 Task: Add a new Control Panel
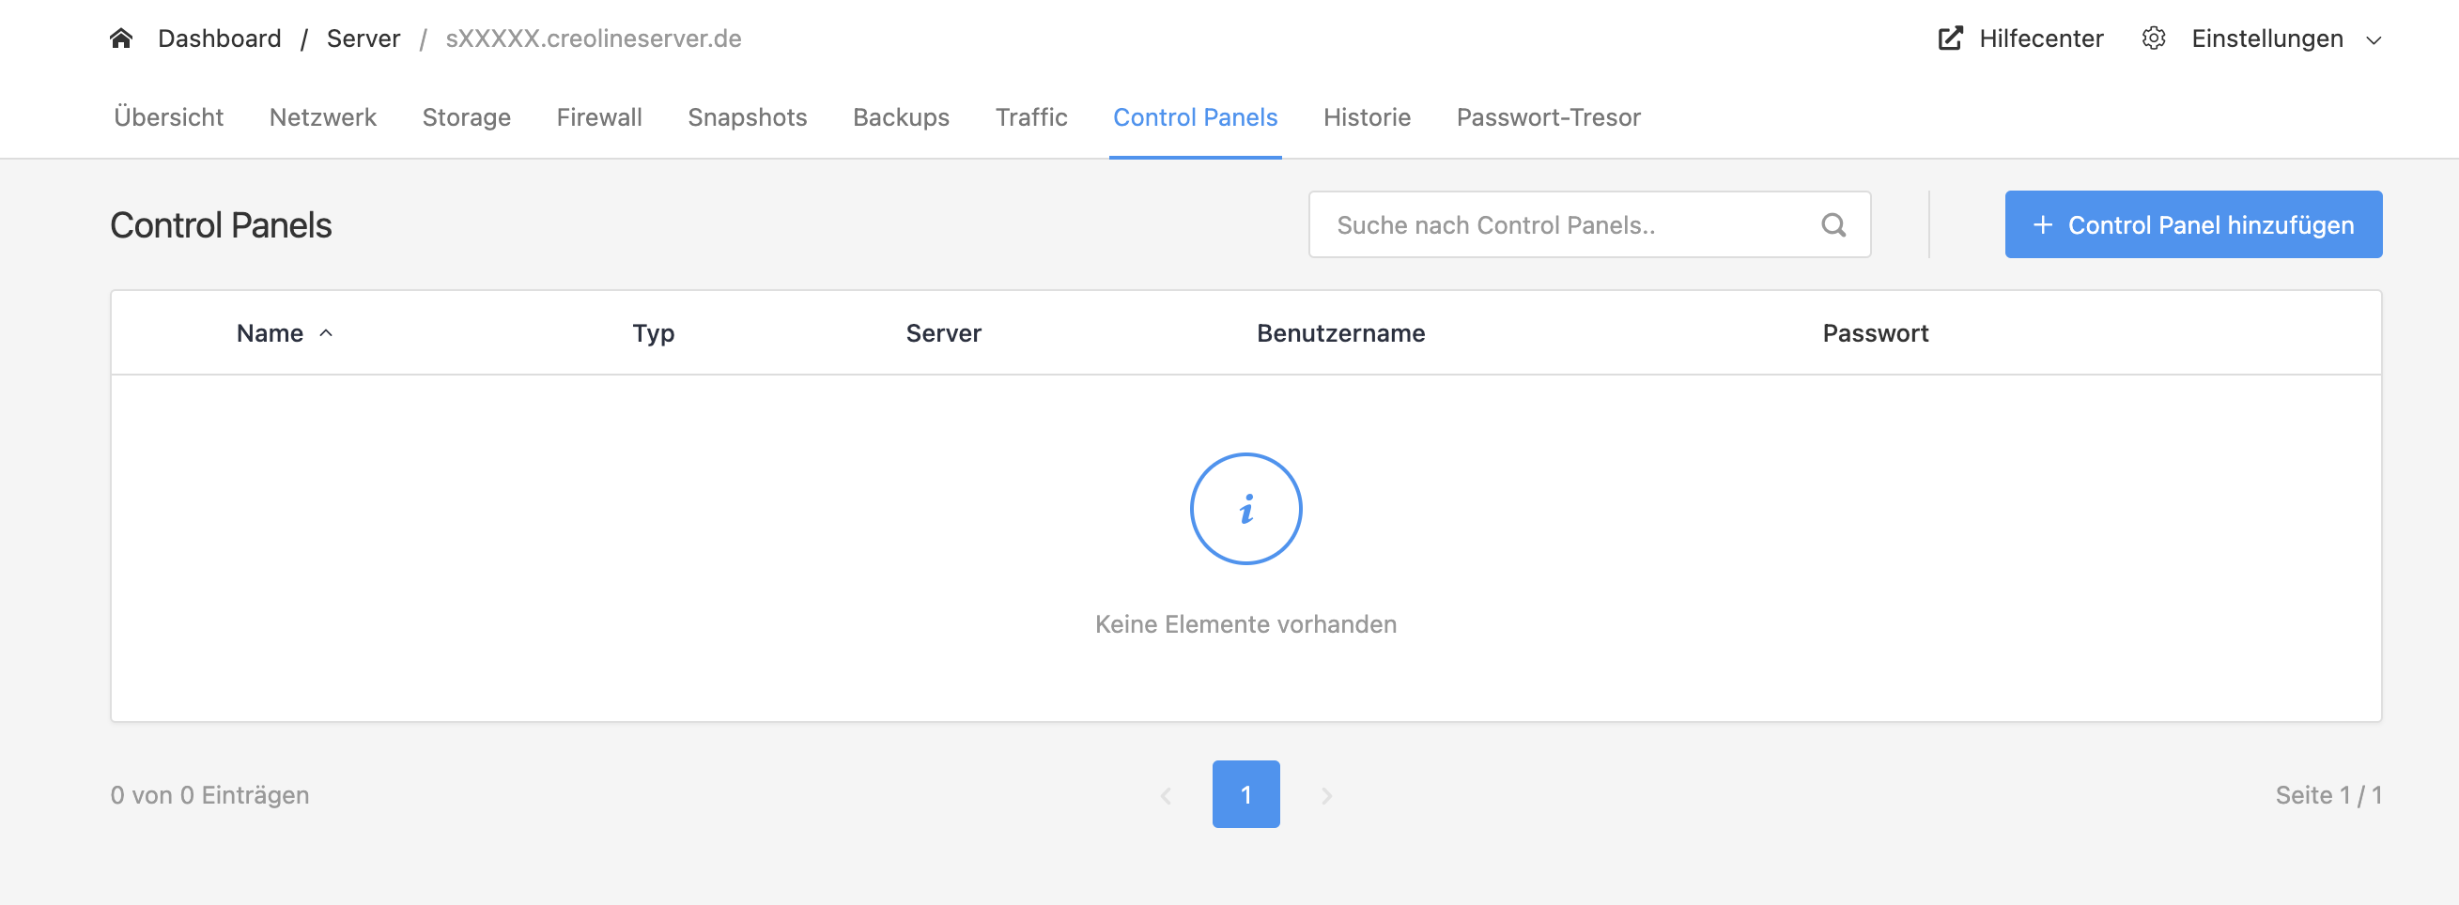point(2192,225)
